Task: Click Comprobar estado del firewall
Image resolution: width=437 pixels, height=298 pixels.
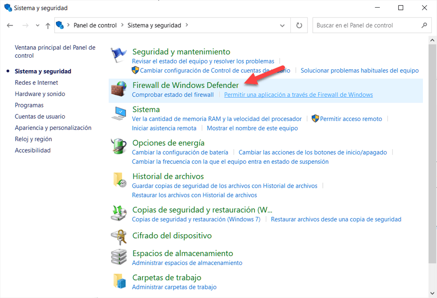Action: 173,95
